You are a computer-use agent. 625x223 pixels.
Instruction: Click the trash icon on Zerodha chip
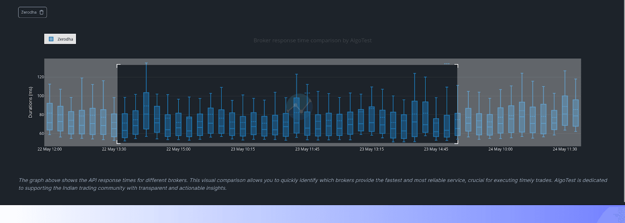[41, 12]
